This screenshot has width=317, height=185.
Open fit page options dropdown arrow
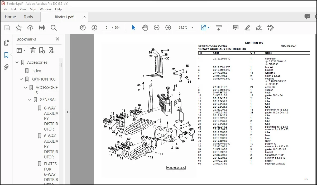(x=208, y=28)
